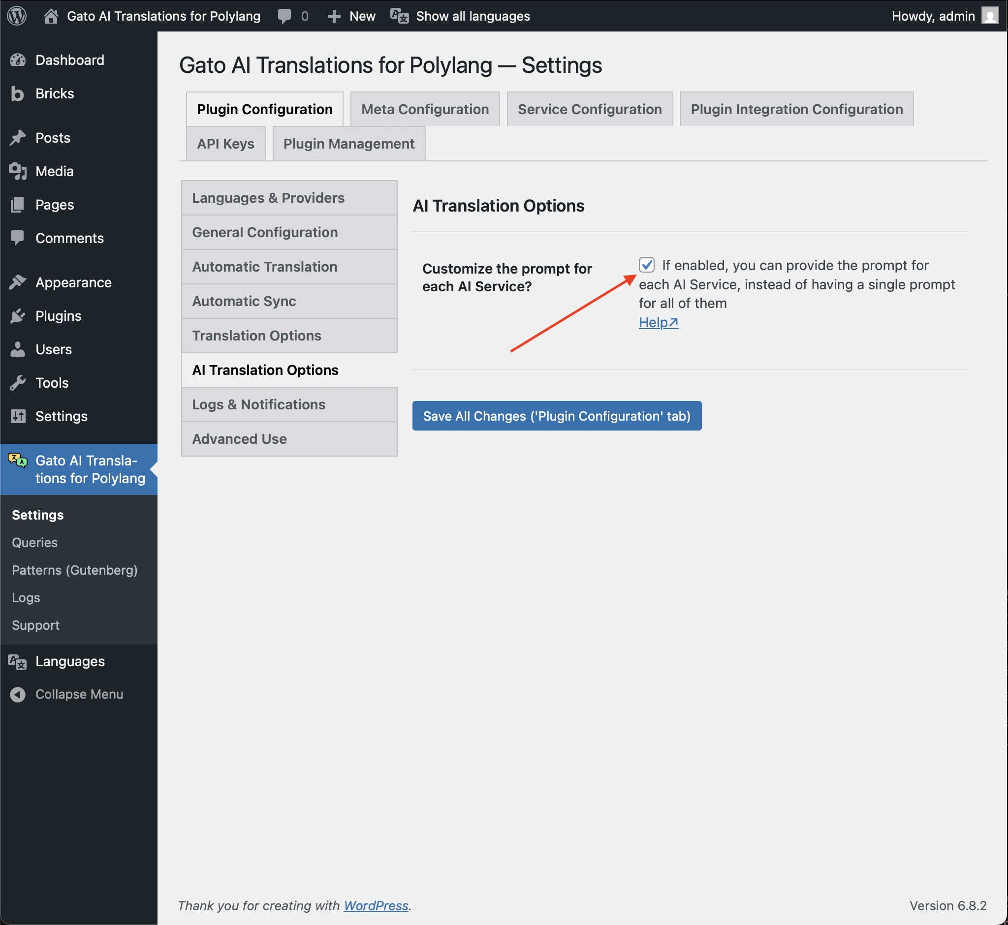The image size is (1008, 925).
Task: Open the WordPress logo menu in the admin bar
Action: (x=17, y=16)
